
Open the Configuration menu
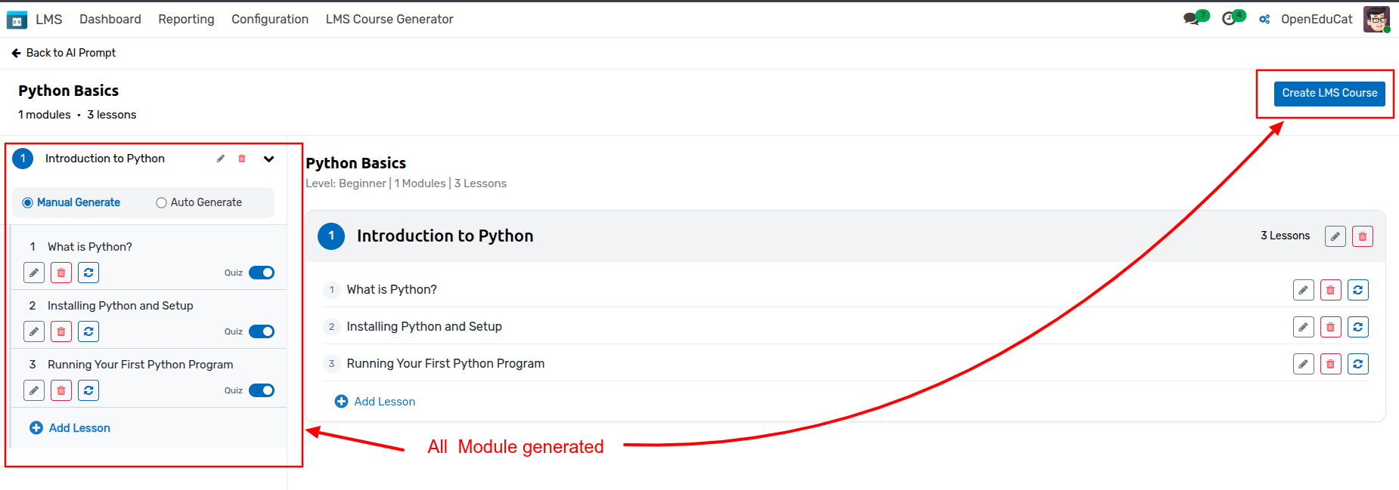(x=270, y=19)
